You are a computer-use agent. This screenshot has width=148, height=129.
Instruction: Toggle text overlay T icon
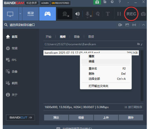[x=108, y=14]
